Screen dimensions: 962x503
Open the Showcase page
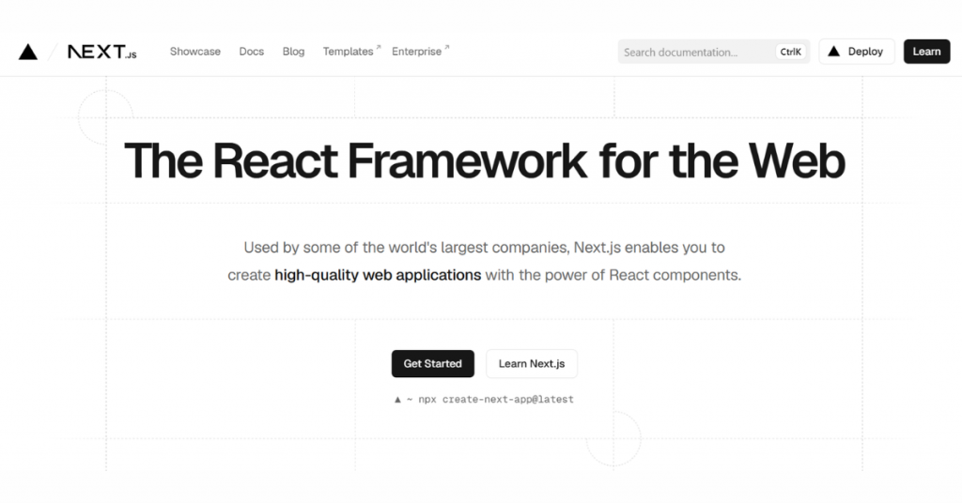pyautogui.click(x=195, y=52)
